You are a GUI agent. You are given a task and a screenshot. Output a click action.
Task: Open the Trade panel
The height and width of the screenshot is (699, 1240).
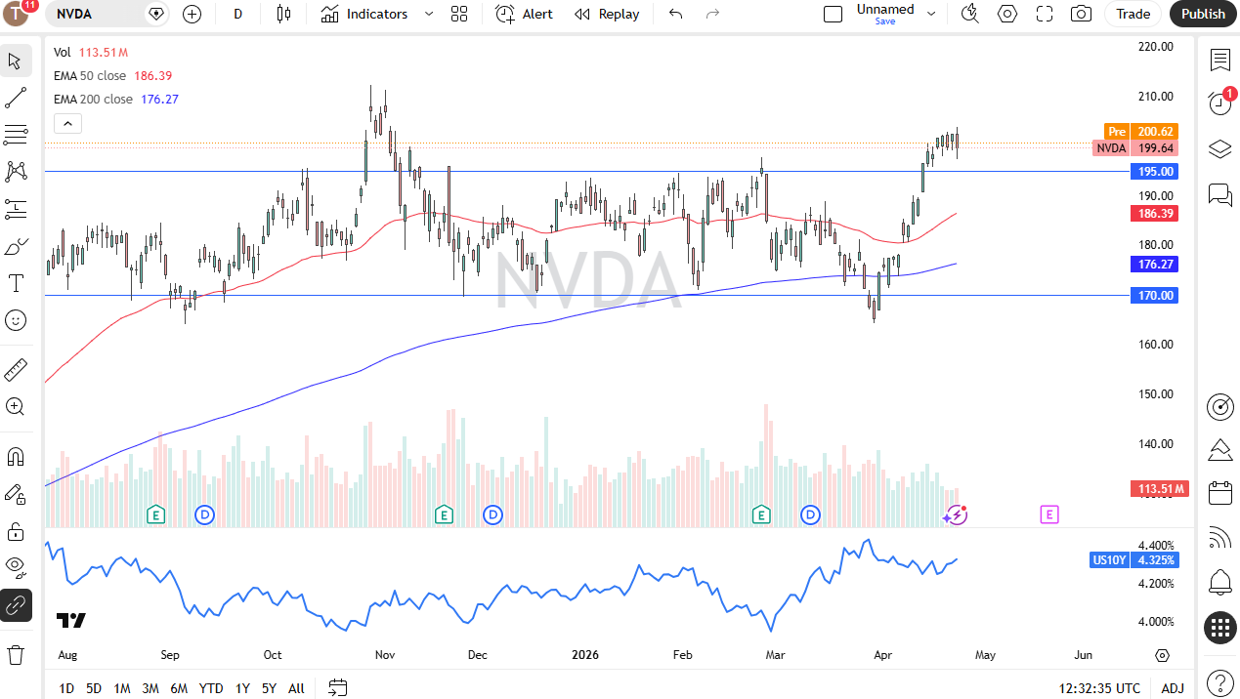(1133, 14)
